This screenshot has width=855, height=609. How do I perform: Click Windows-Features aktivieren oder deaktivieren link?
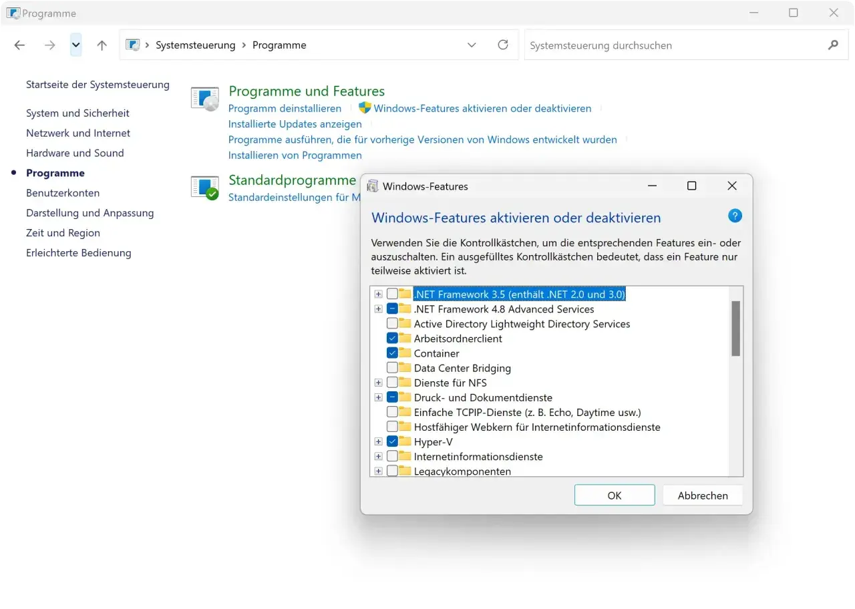(482, 108)
